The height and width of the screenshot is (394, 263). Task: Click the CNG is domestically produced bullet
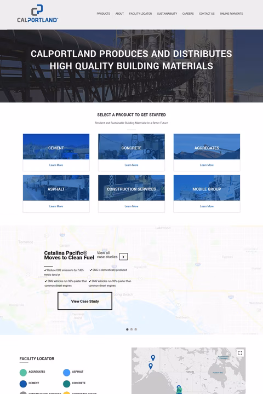pos(108,270)
